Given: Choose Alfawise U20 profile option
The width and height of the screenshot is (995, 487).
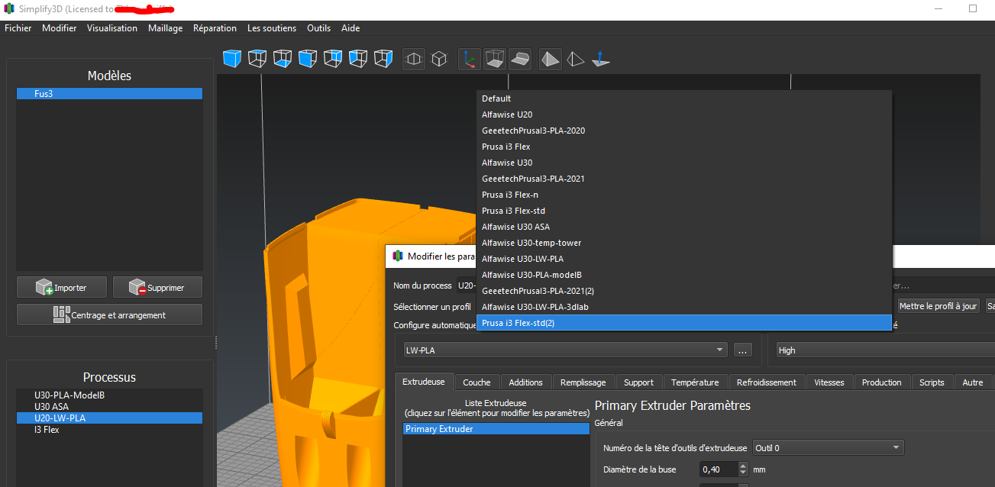Looking at the screenshot, I should pyautogui.click(x=684, y=114).
